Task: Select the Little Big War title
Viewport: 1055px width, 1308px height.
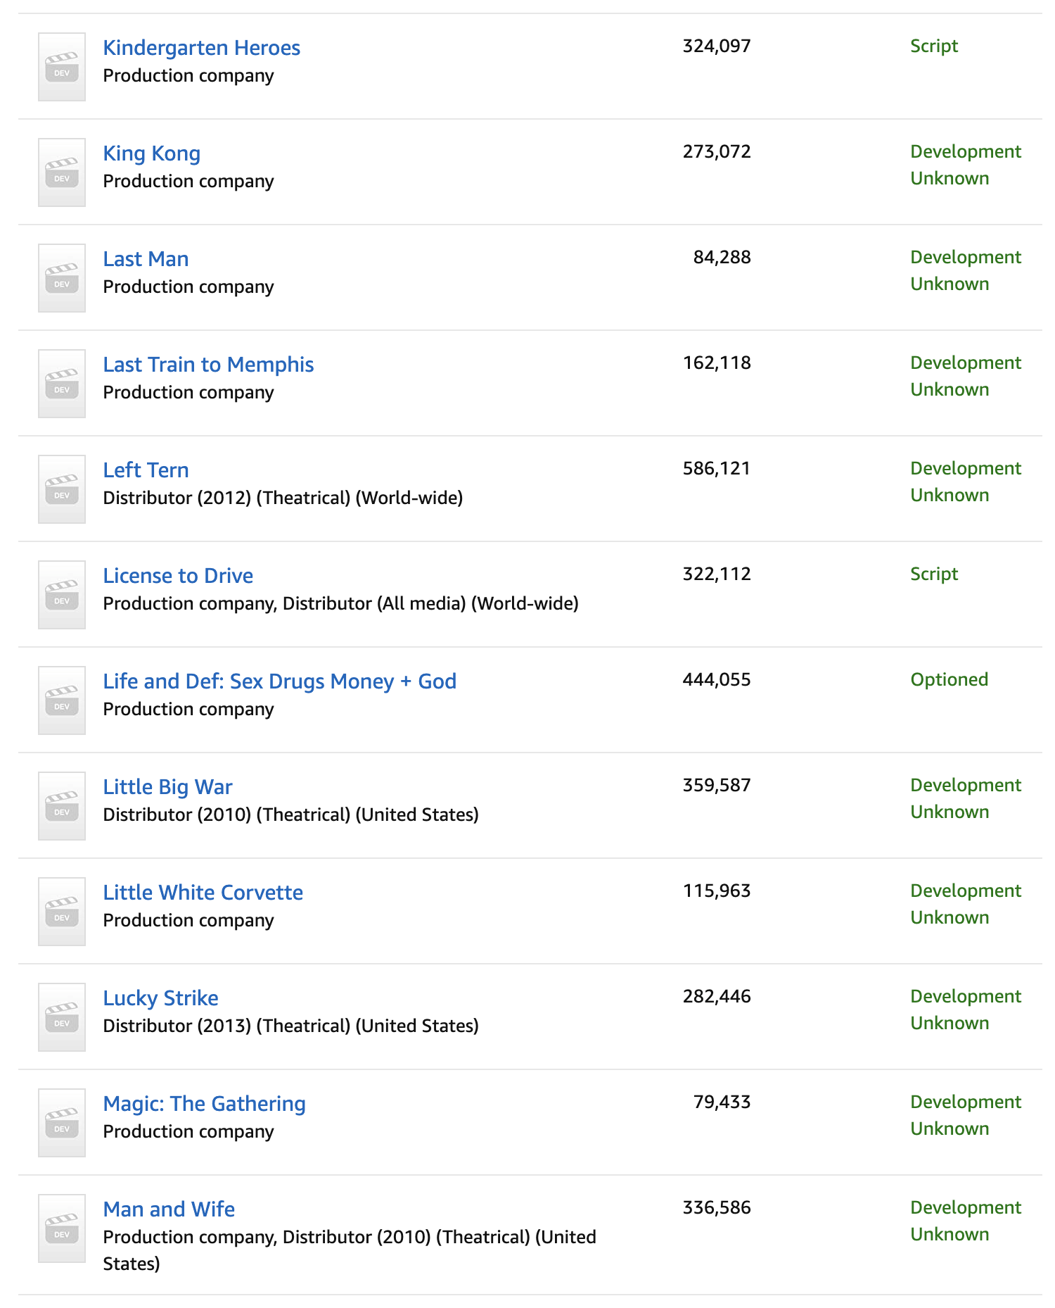Action: [x=168, y=786]
